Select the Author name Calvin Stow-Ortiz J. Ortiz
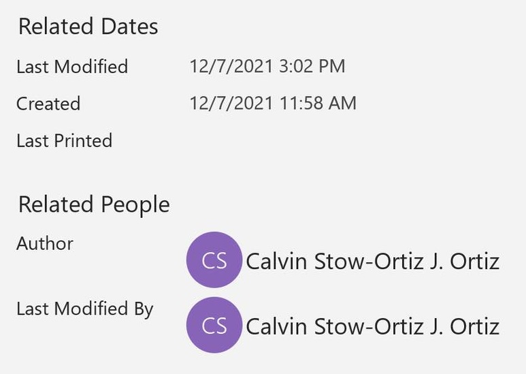526x374 pixels. (373, 261)
